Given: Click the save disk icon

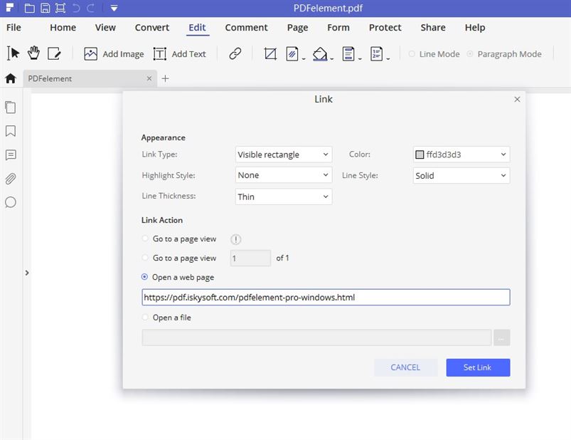Looking at the screenshot, I should 46,8.
